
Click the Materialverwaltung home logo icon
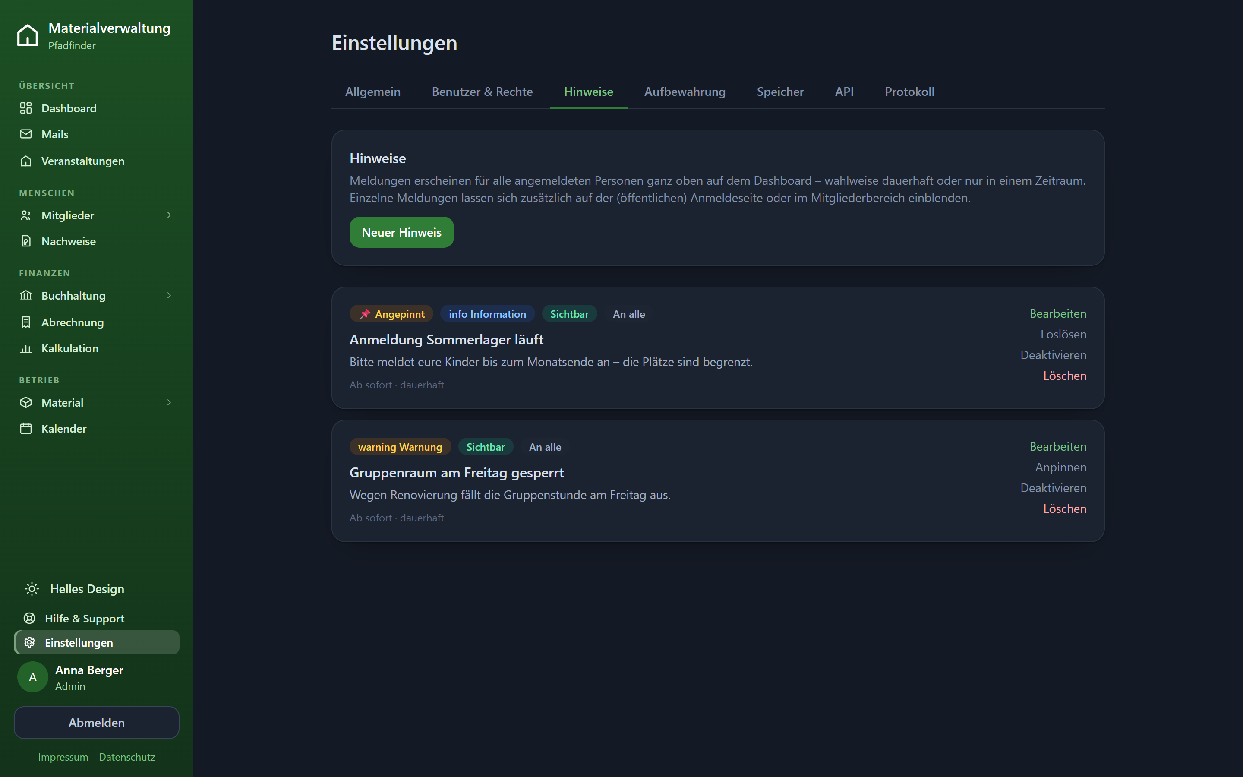(x=28, y=35)
